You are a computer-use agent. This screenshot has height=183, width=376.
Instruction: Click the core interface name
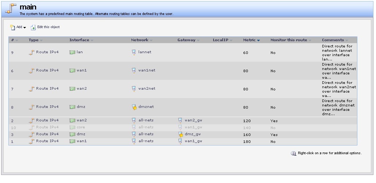[x=81, y=127]
